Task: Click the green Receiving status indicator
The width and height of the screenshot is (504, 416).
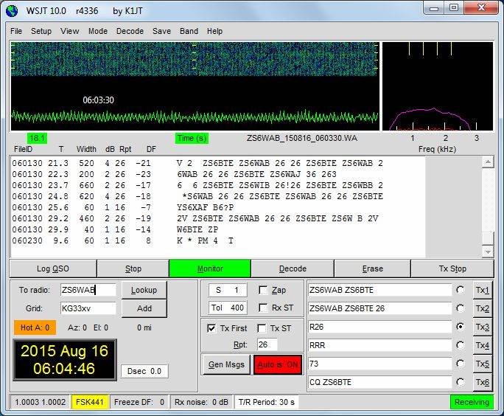Action: point(472,402)
